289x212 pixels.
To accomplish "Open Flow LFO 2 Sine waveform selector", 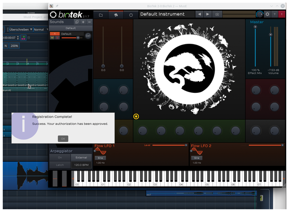I will click(197, 158).
